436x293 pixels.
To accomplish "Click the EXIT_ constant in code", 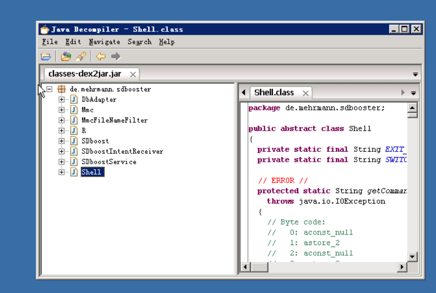I will click(396, 149).
